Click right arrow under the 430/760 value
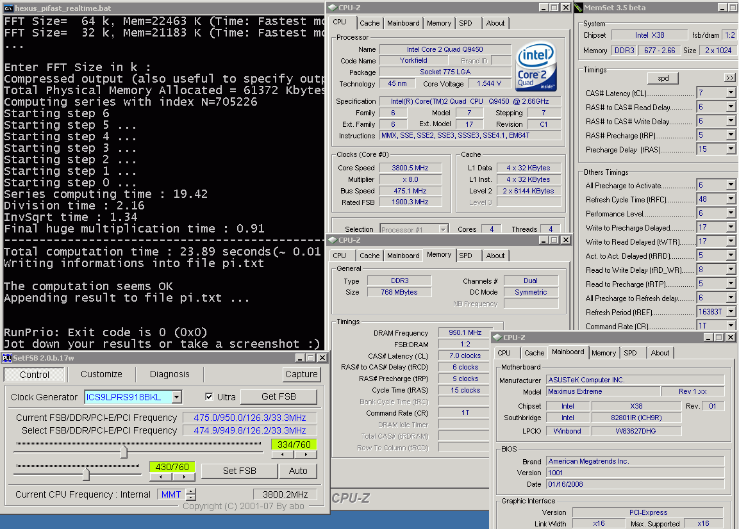This screenshot has height=529, width=739. pos(184,476)
